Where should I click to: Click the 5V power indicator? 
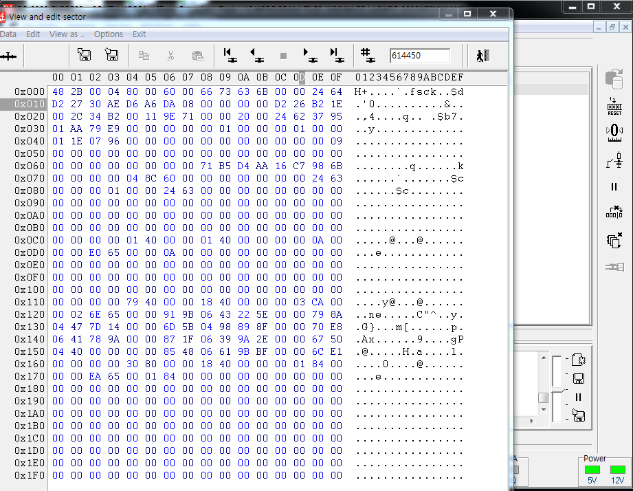(592, 470)
